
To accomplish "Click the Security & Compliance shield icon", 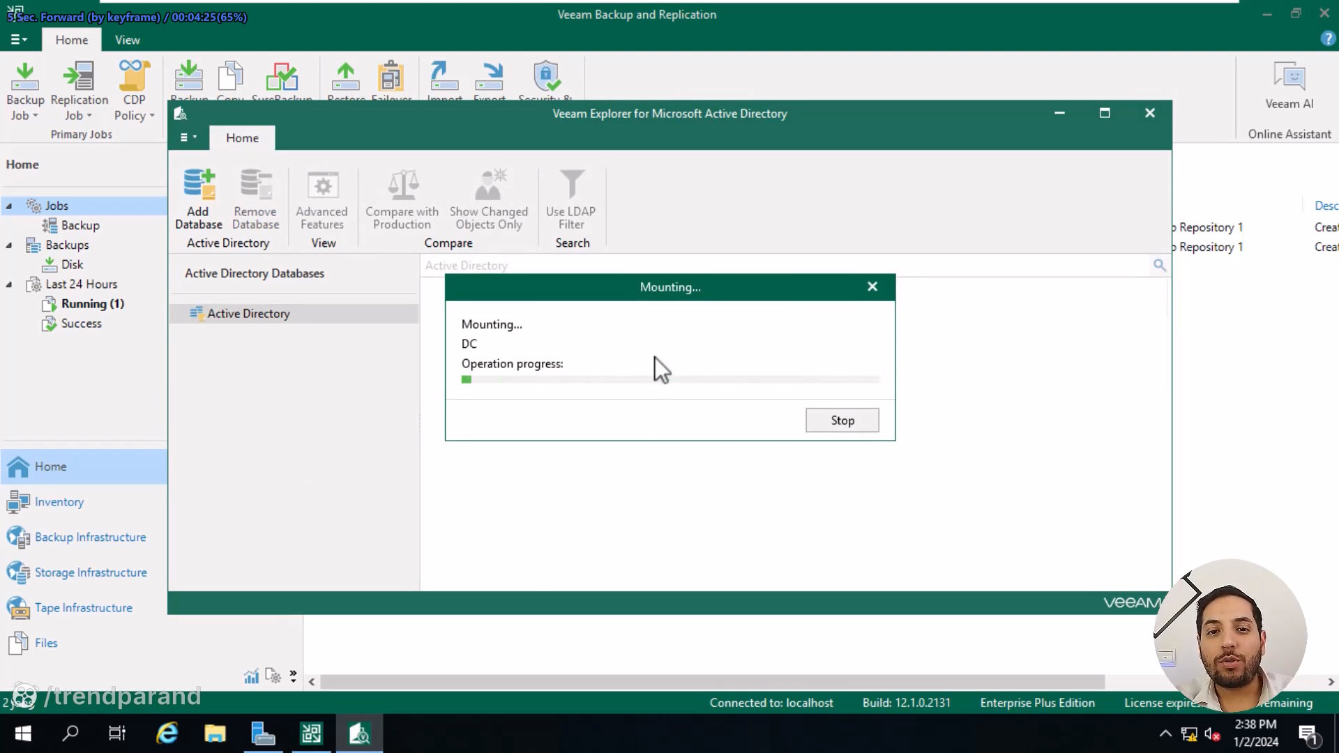I will [x=546, y=77].
